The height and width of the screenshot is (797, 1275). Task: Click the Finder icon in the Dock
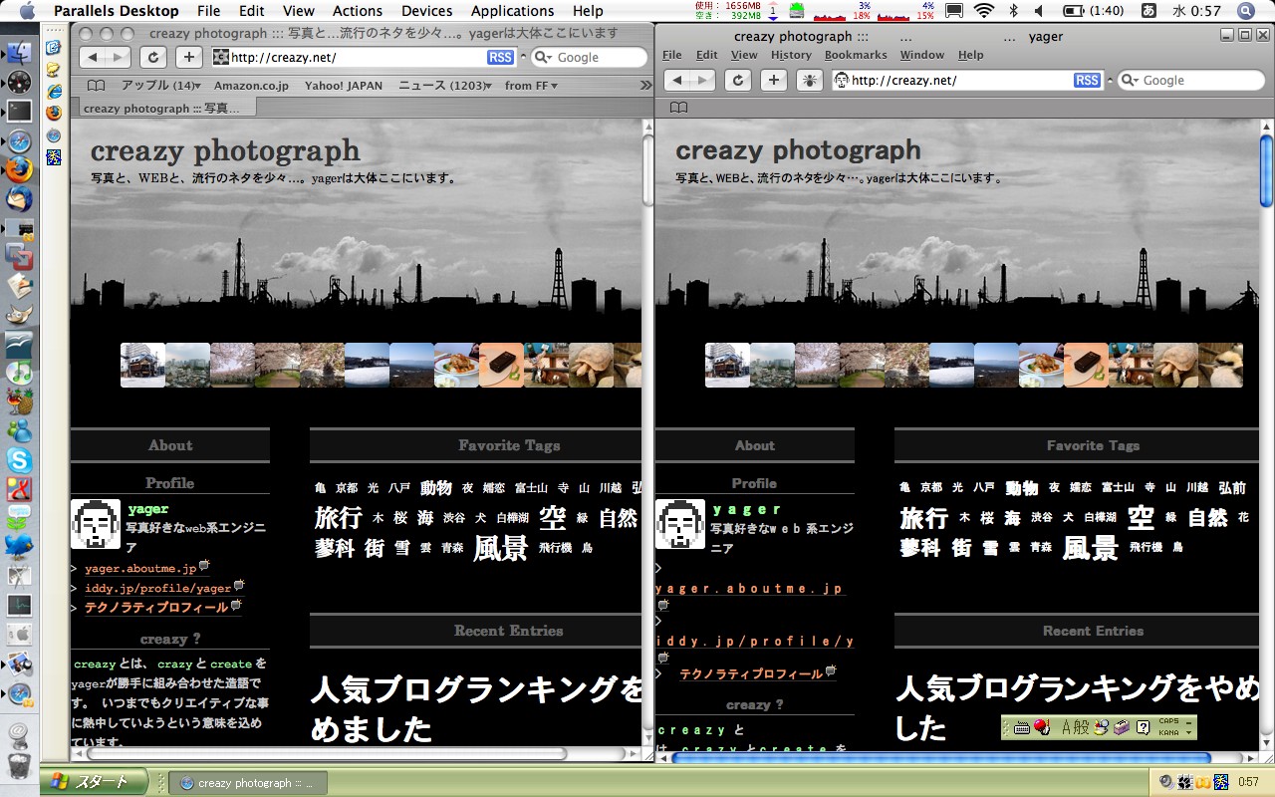point(19,52)
